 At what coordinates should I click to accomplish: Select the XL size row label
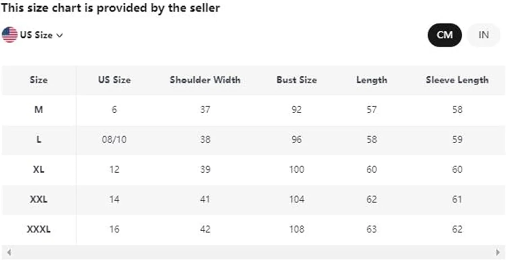point(38,169)
